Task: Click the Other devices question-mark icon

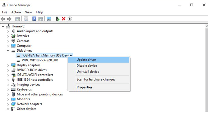Action: click(x=13, y=109)
